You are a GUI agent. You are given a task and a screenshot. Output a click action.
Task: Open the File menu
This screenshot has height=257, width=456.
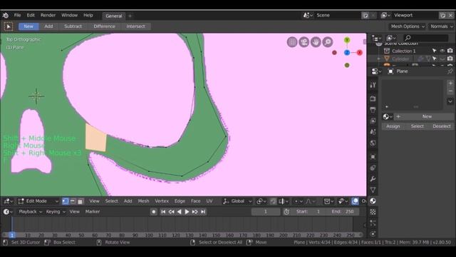(17, 15)
